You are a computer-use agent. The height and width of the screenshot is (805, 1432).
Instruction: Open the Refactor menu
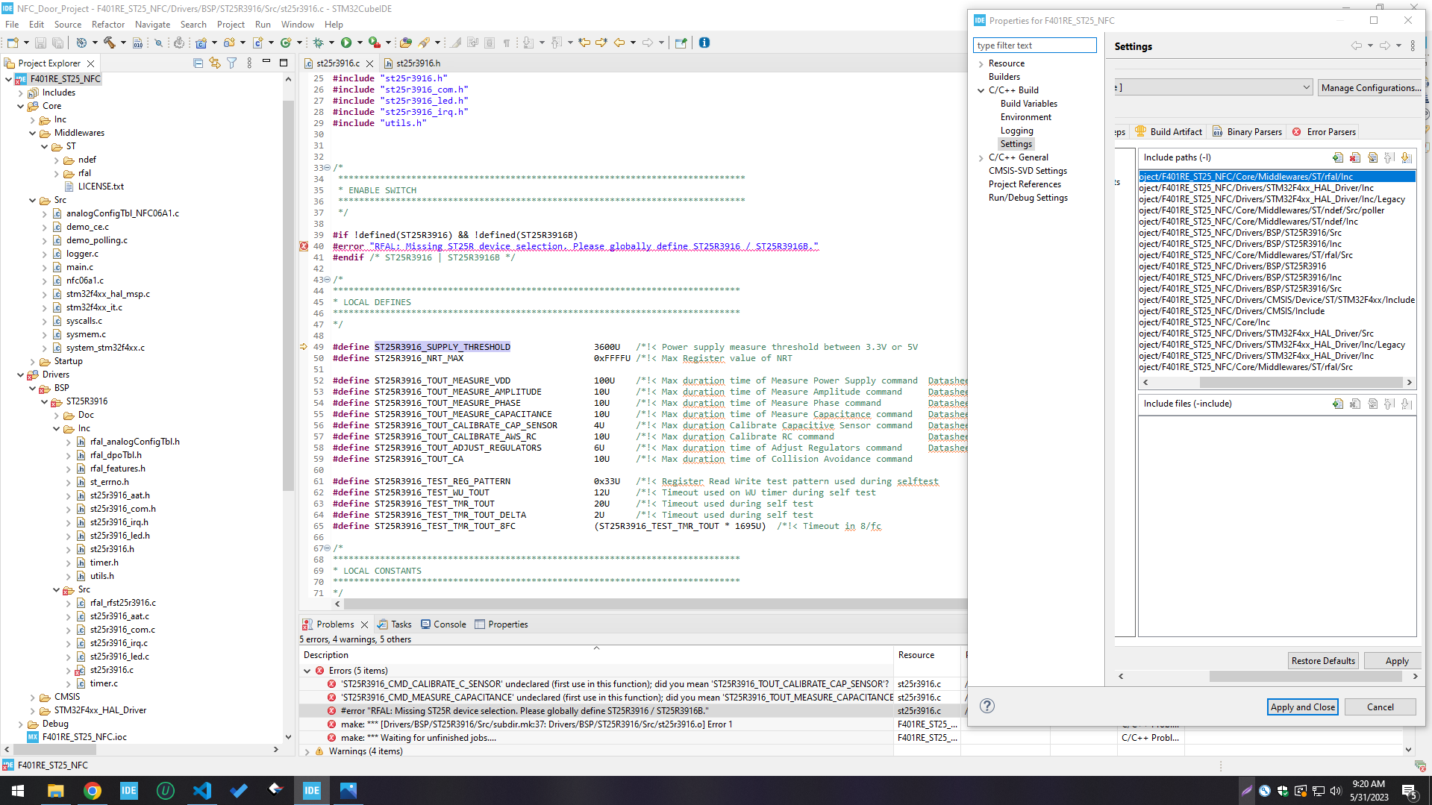click(107, 24)
